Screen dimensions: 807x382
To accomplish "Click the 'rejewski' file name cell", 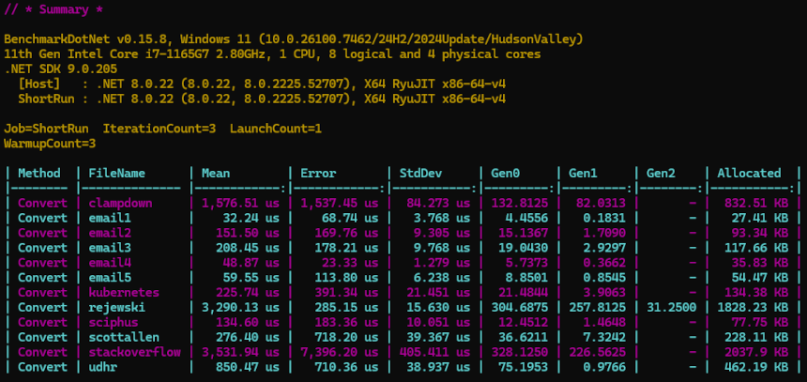I will coord(117,308).
